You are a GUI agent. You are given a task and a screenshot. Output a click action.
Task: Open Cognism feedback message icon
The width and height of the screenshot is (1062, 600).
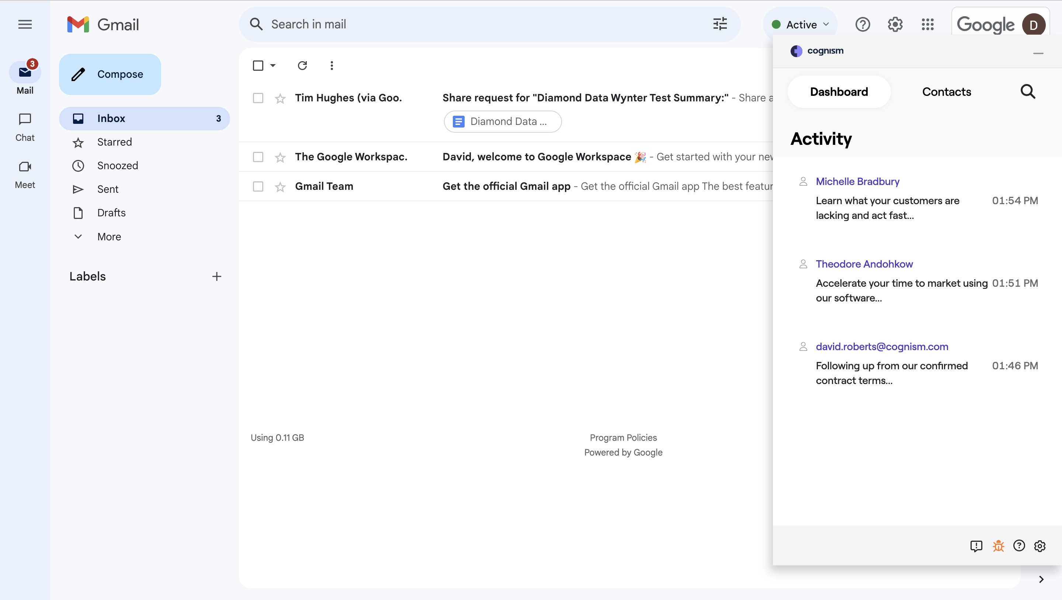coord(976,546)
